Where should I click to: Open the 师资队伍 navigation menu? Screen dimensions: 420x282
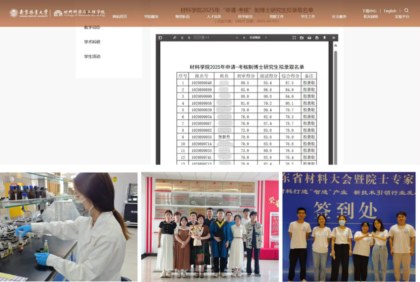coord(182,17)
